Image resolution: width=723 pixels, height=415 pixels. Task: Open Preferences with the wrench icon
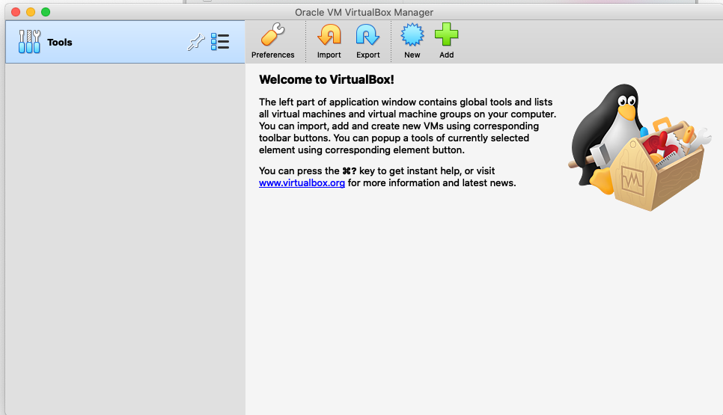(272, 35)
